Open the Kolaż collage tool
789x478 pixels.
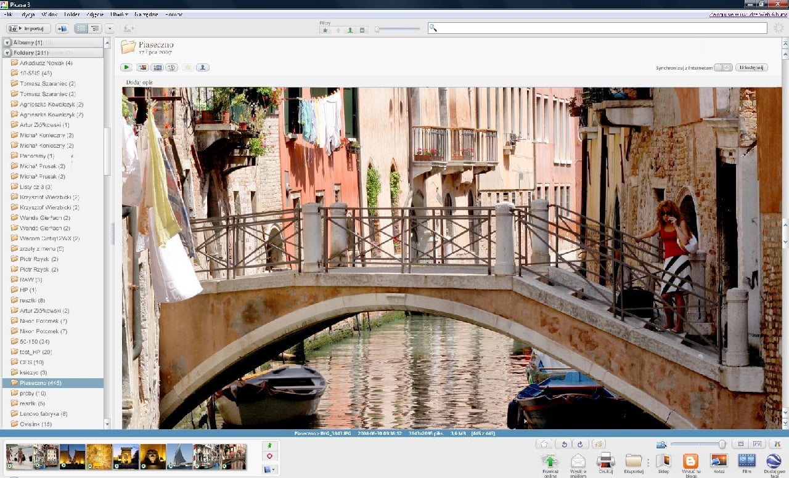point(719,461)
